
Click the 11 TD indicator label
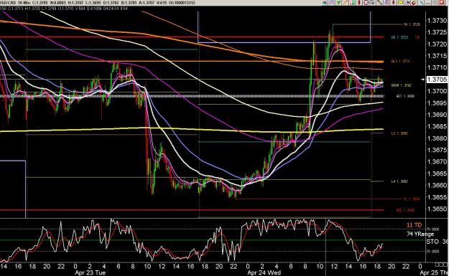(x=414, y=225)
